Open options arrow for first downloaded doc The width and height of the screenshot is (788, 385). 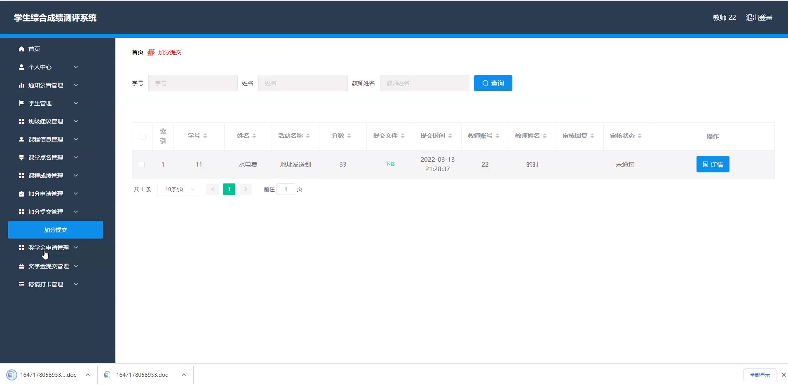(88, 375)
